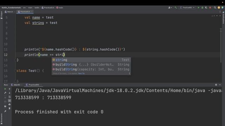Click line number 12 in gutter

[6, 55]
